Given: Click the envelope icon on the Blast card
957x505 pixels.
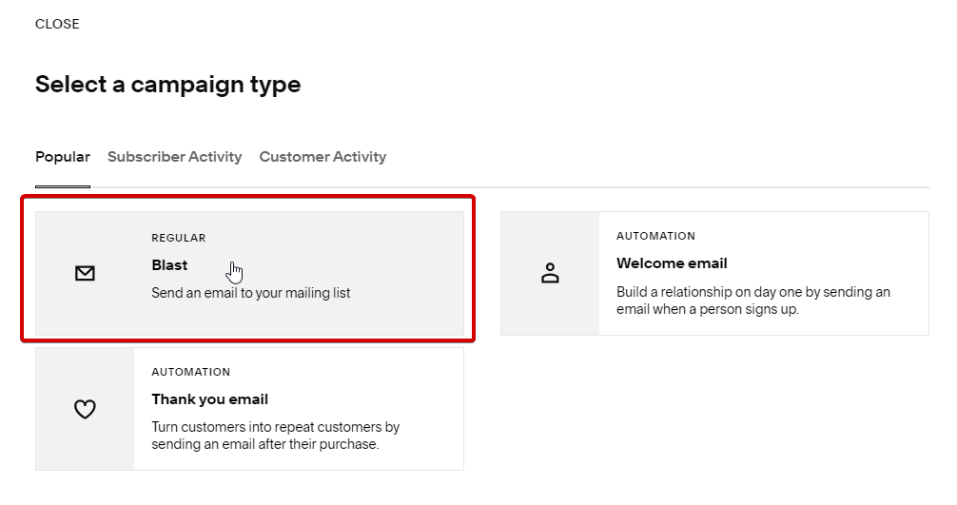Looking at the screenshot, I should coord(85,274).
